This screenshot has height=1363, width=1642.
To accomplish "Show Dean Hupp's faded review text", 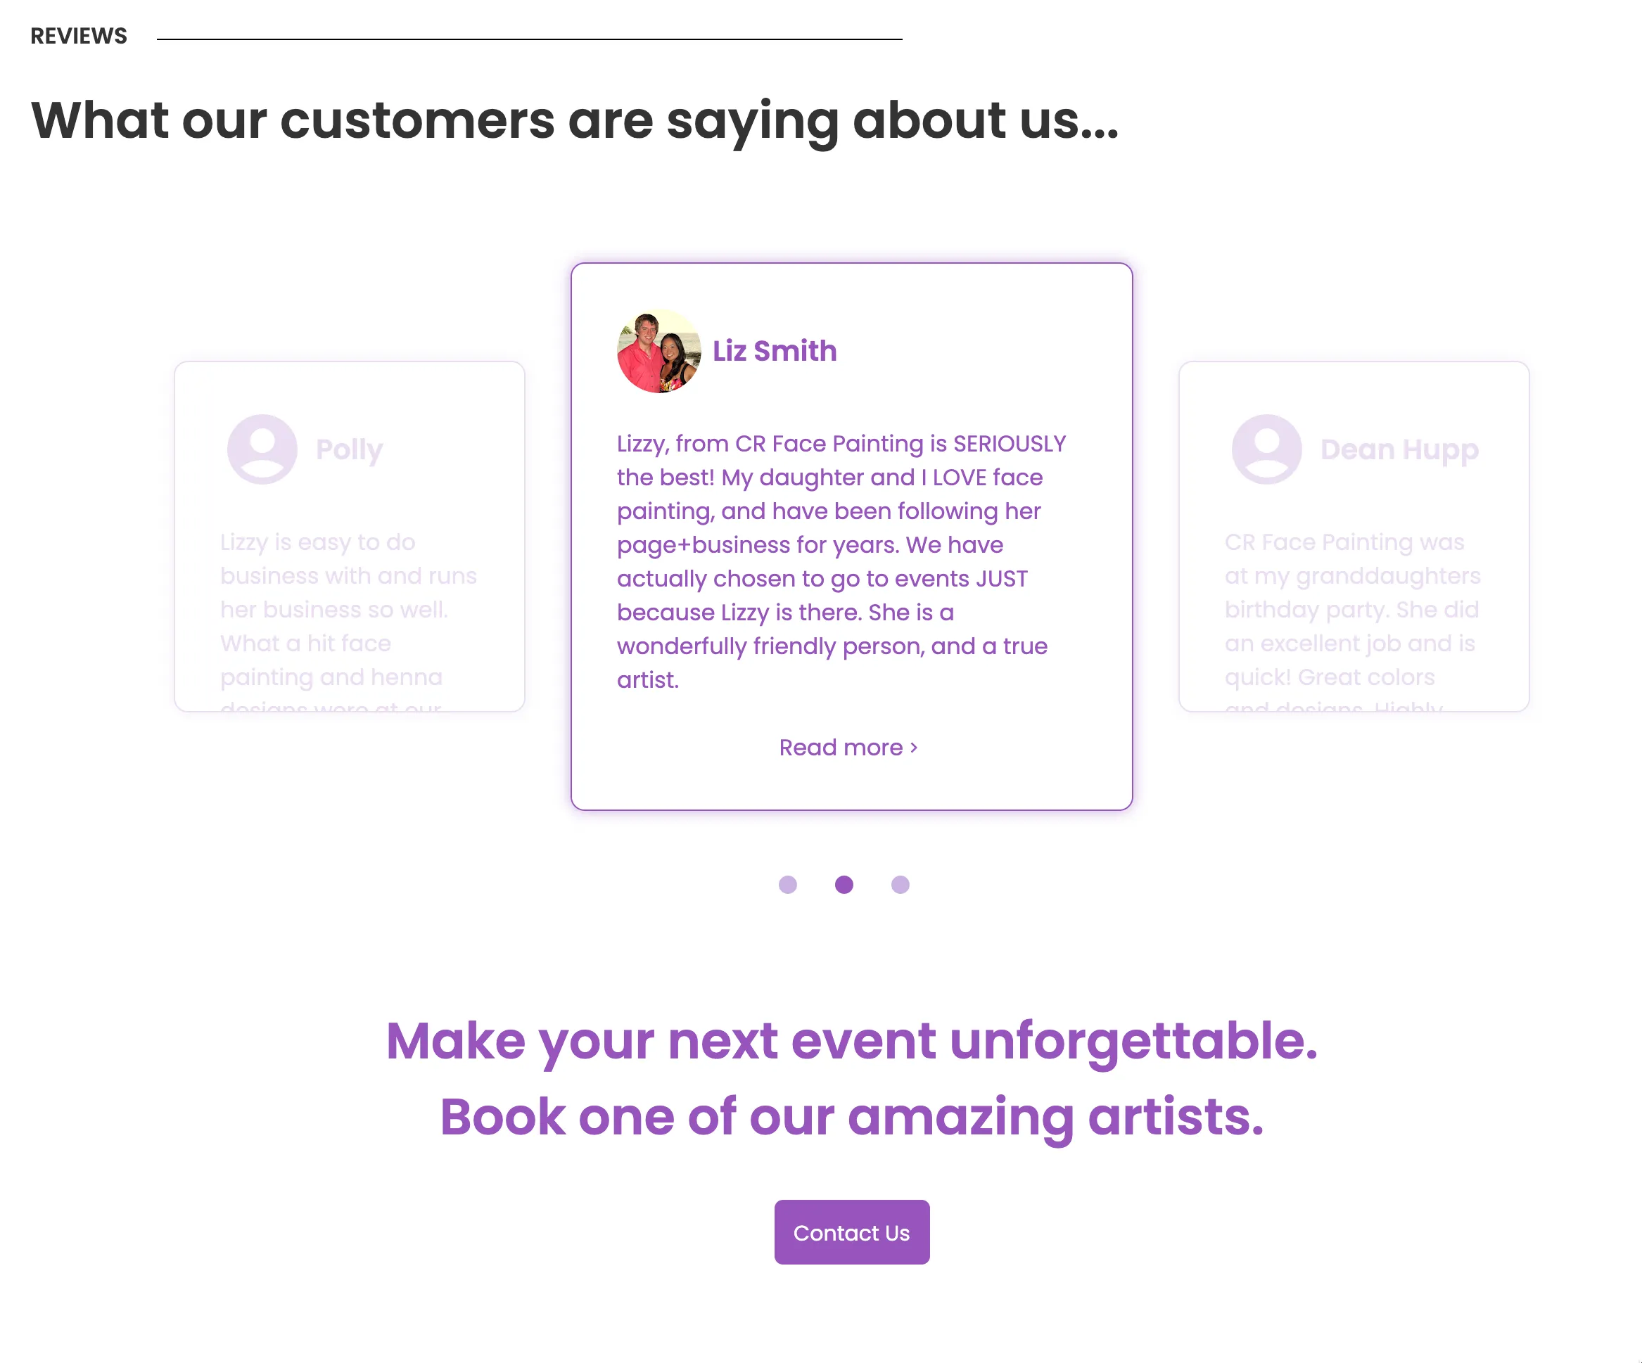I will pyautogui.click(x=1352, y=610).
